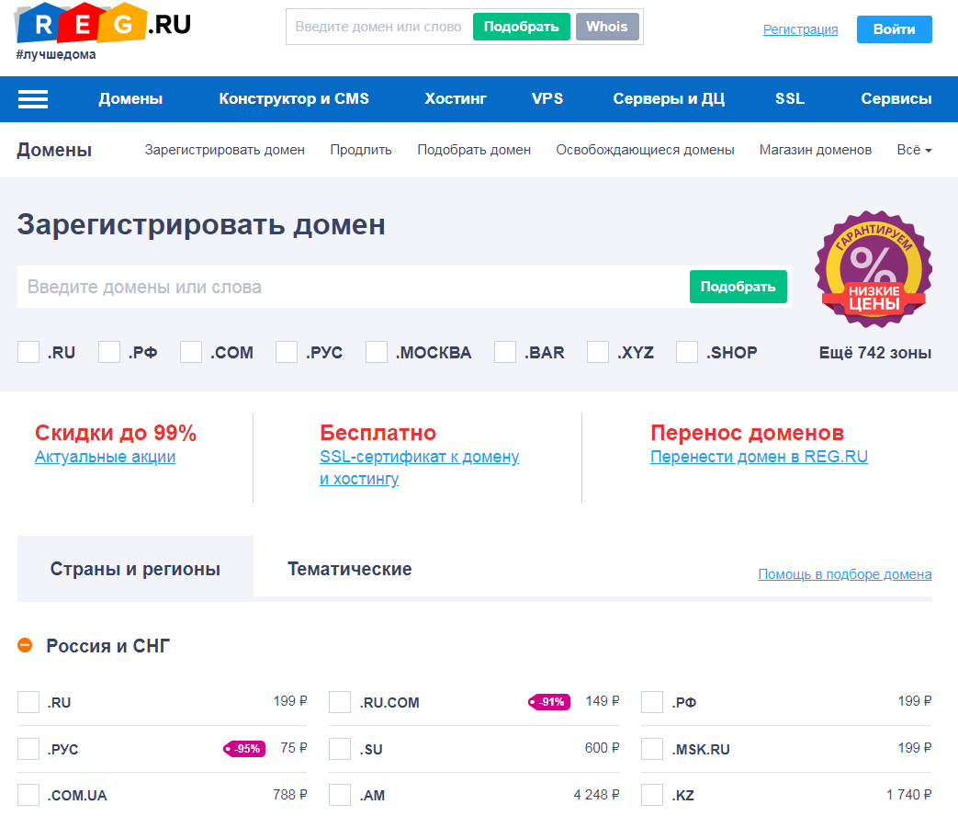Viewport: 958px width, 816px height.
Task: Open the Сервисы menu
Action: click(x=896, y=99)
